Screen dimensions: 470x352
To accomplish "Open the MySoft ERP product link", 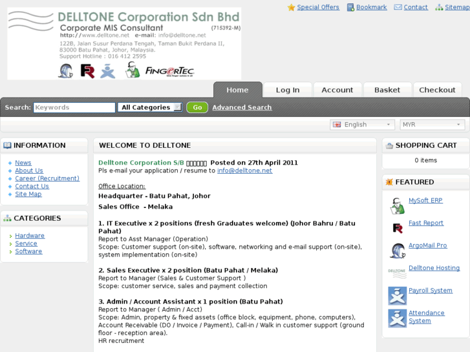I will tap(425, 200).
